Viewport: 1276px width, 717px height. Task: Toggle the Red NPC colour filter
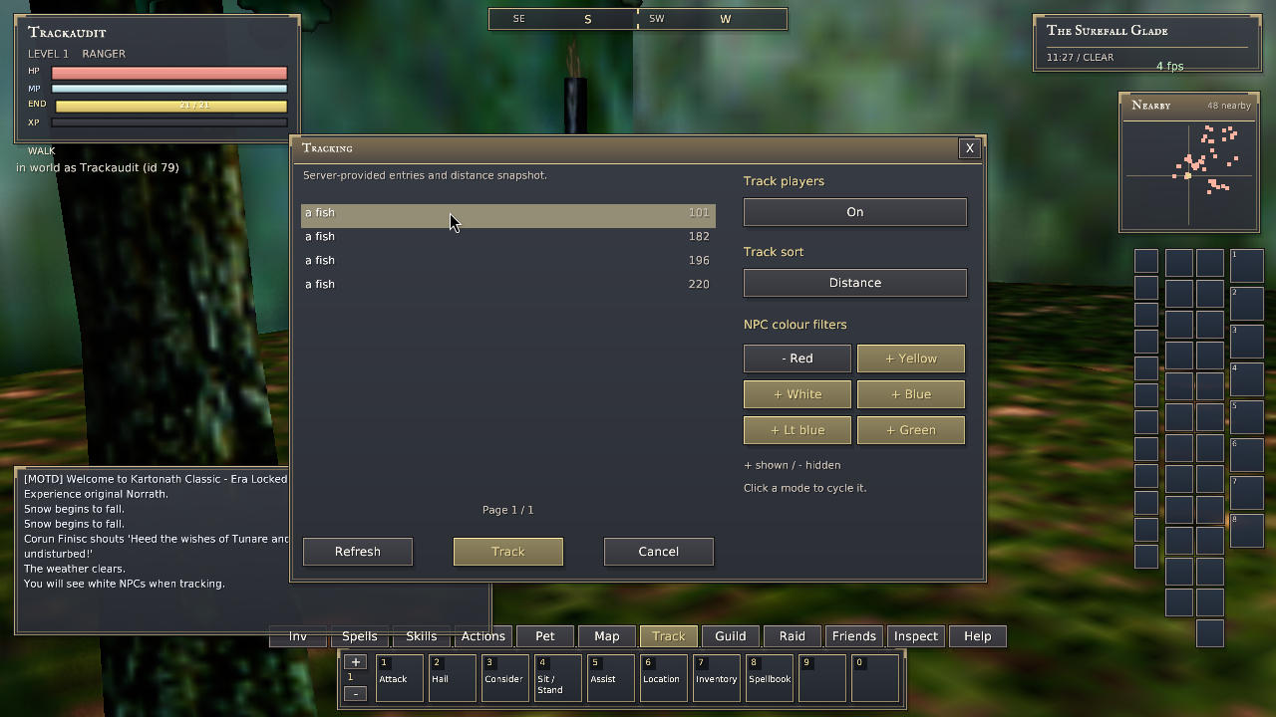(x=797, y=358)
